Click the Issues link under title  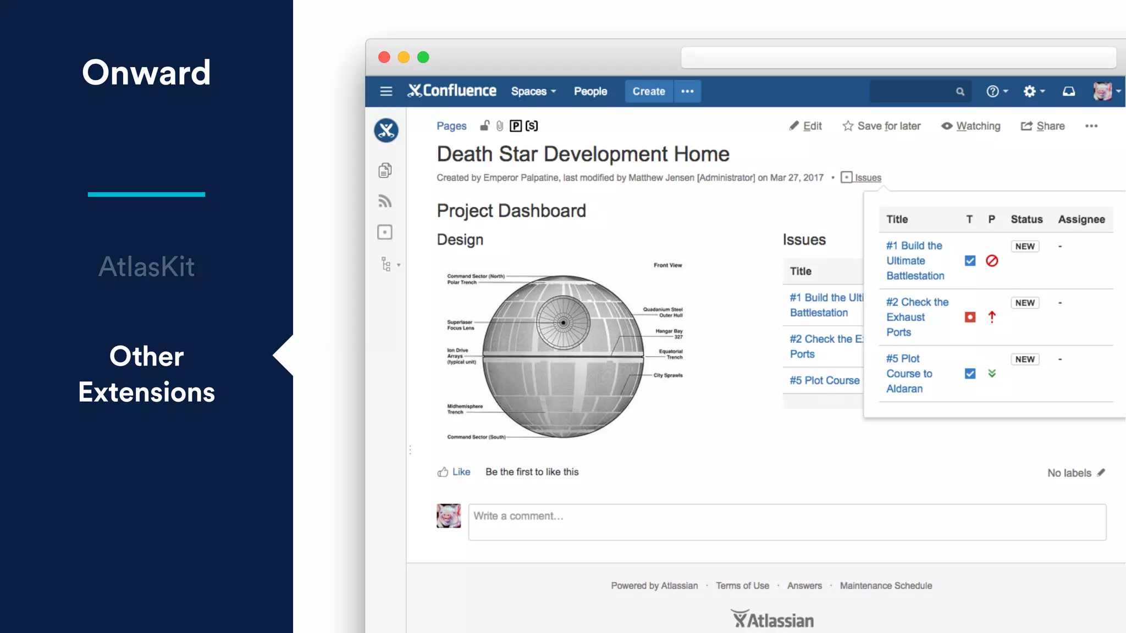868,177
